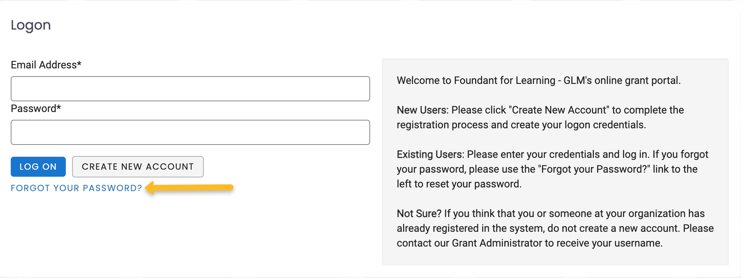
Task: Click the yellow arrow pointing at the password link
Action: (x=189, y=188)
